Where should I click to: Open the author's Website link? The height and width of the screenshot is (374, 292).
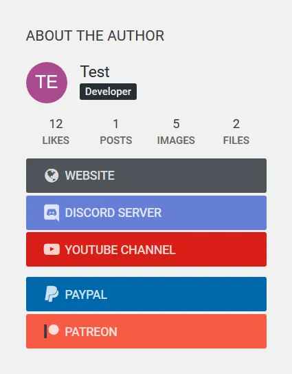click(146, 176)
